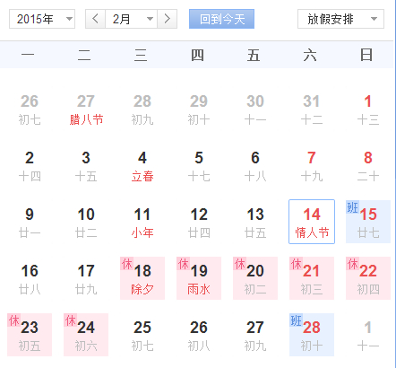Go to next month with right arrow

168,19
